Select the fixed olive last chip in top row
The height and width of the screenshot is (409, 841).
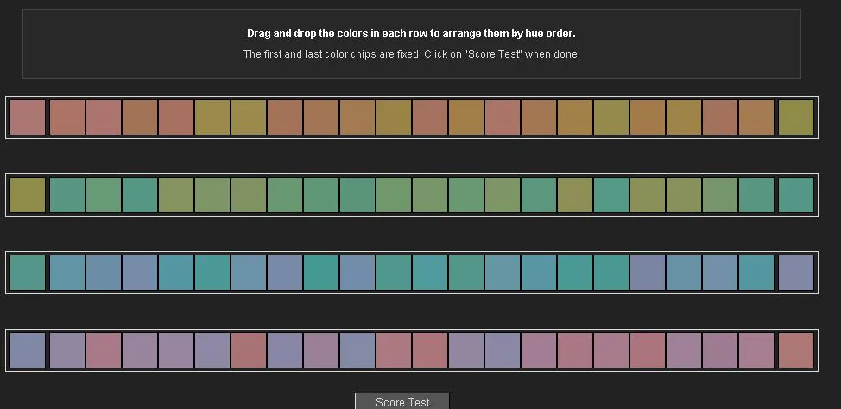pos(796,117)
